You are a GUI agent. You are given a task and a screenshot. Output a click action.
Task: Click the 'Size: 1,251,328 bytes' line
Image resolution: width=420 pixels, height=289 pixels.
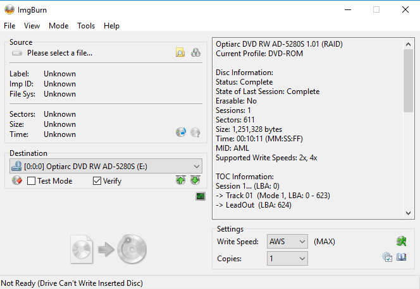coord(249,129)
